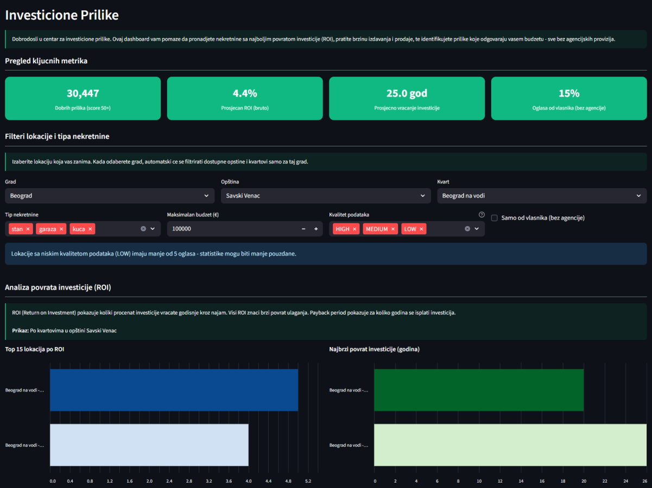Remove the HIGH data quality tag
The height and width of the screenshot is (488, 652).
tap(355, 229)
